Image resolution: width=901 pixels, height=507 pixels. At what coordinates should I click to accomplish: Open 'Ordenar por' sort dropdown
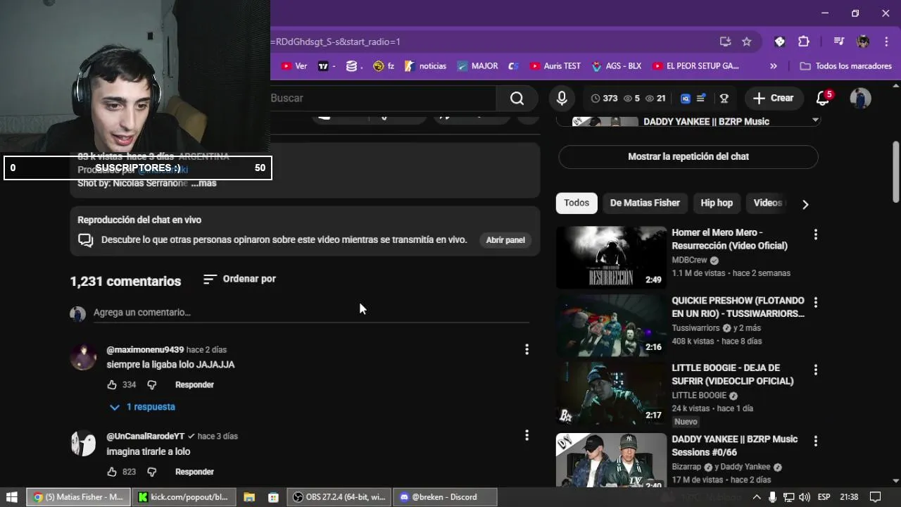239,279
